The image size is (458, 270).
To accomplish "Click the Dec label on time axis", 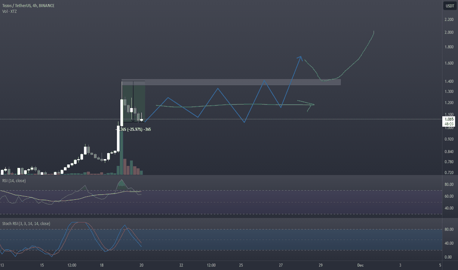I will pyautogui.click(x=360, y=265).
